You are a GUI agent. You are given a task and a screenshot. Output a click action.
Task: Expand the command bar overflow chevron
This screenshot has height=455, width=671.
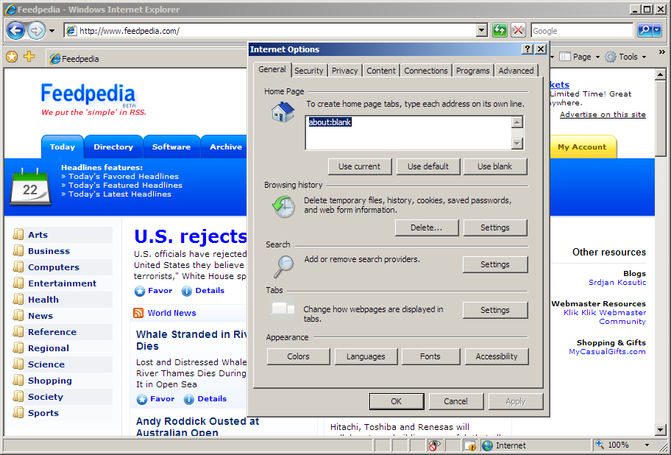click(662, 52)
